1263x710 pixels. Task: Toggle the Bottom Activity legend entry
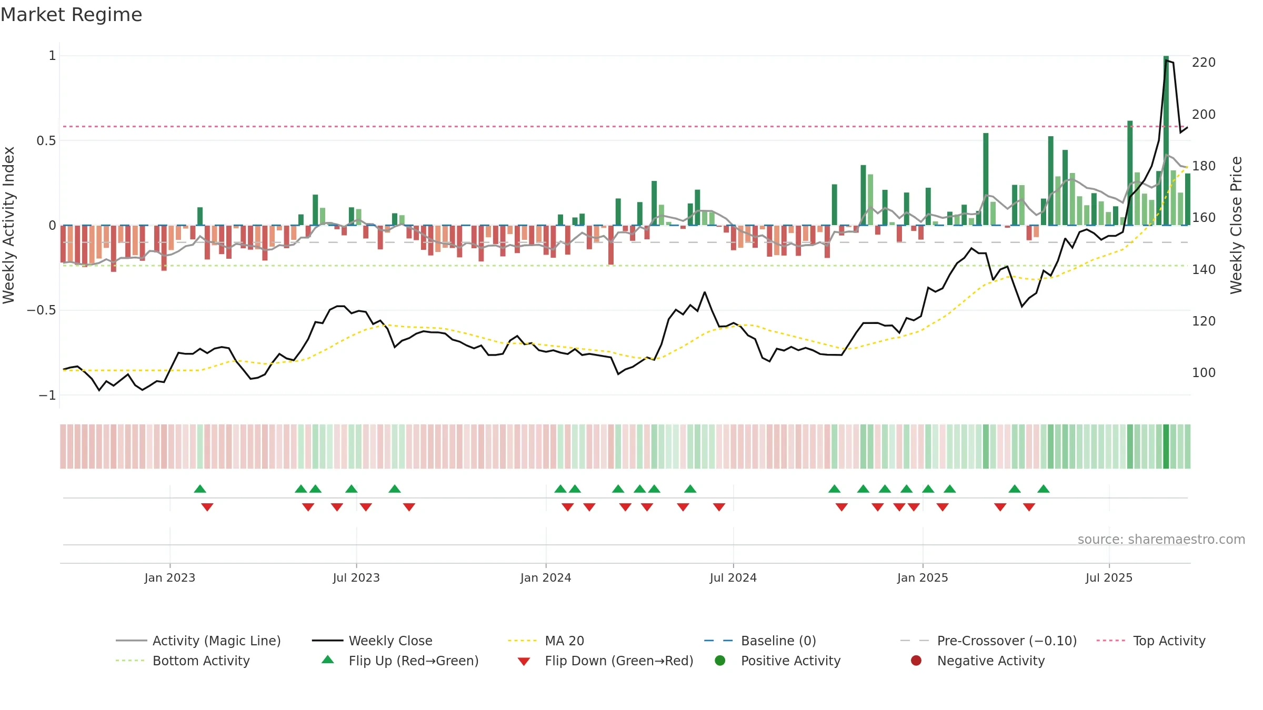point(183,661)
